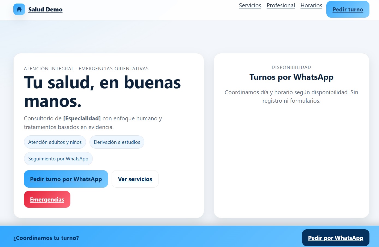Viewport: 379px width, 247px height.
Task: Click Pedir por WhatsApp in the bottom bar
Action: pos(335,237)
